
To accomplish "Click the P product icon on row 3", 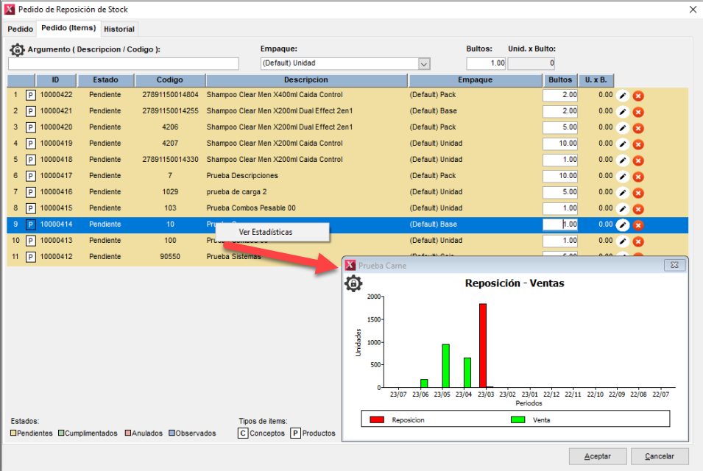I will [x=31, y=127].
